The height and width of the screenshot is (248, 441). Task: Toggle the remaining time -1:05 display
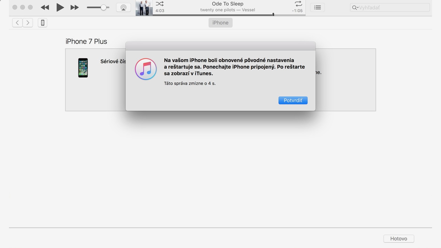pos(297,11)
